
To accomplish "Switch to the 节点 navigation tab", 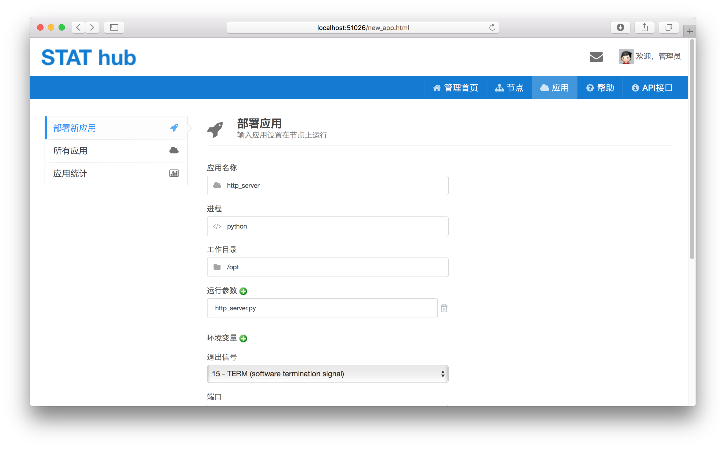I will click(509, 88).
